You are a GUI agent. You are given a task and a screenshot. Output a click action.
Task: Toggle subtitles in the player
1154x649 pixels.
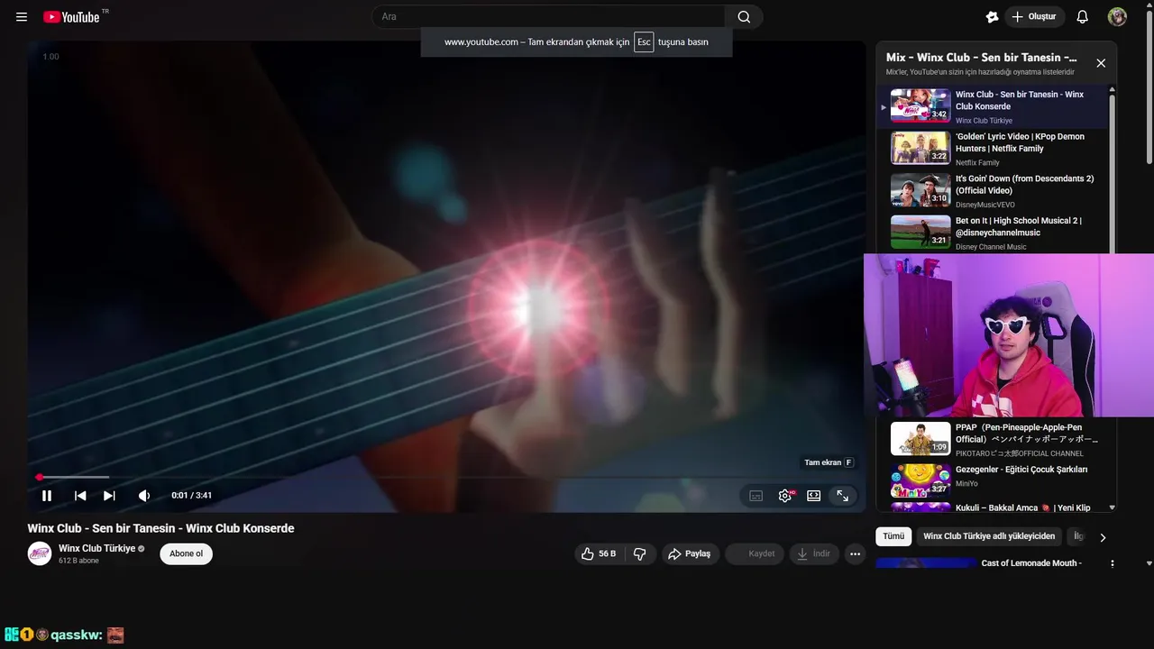756,496
